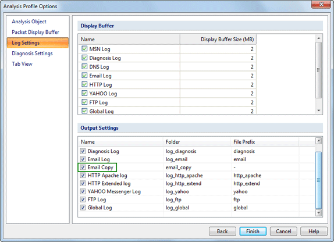
Task: Toggle Diagnosis Log checkbox in Display Buffer
Action: (84, 58)
